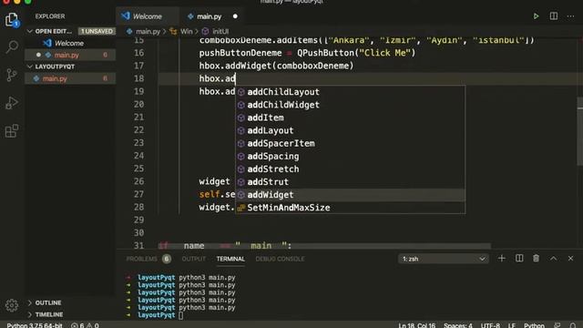
Task: Click the editor horizontal scrollbar
Action: [x=323, y=246]
